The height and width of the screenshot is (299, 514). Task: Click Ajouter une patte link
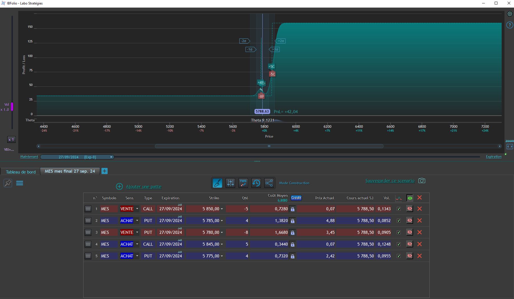coord(143,187)
